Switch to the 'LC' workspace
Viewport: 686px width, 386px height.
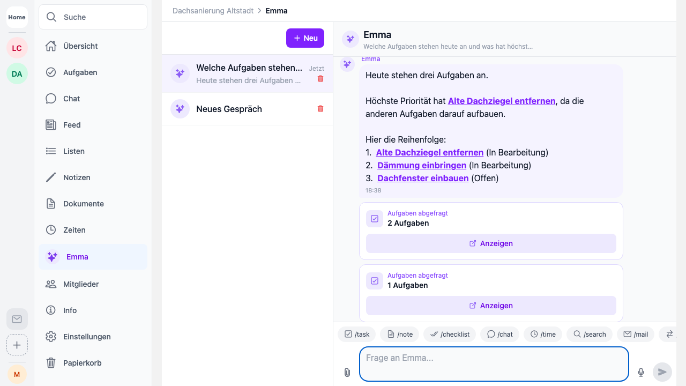17,48
